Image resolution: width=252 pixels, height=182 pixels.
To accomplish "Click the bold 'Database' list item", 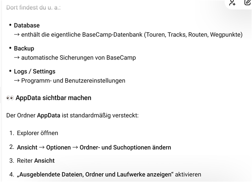I will 27,25.
